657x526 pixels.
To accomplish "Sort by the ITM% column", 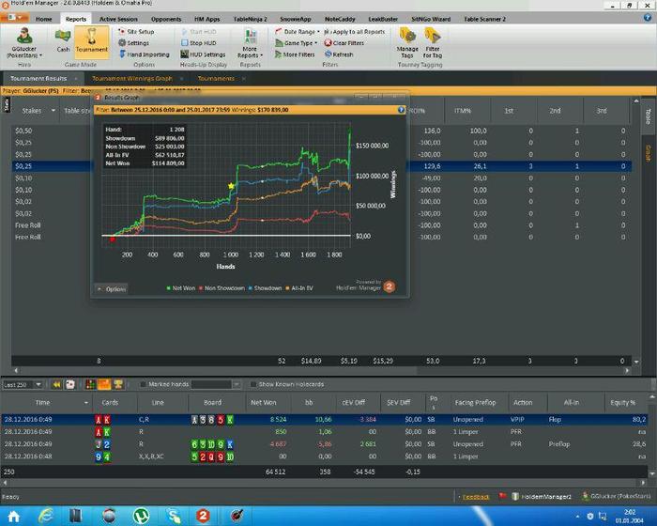I will [463, 111].
